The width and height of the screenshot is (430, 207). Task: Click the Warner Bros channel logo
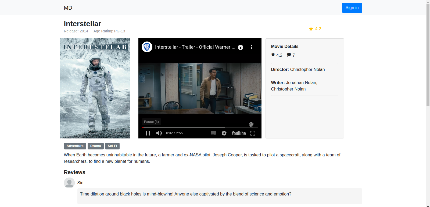[x=147, y=47]
